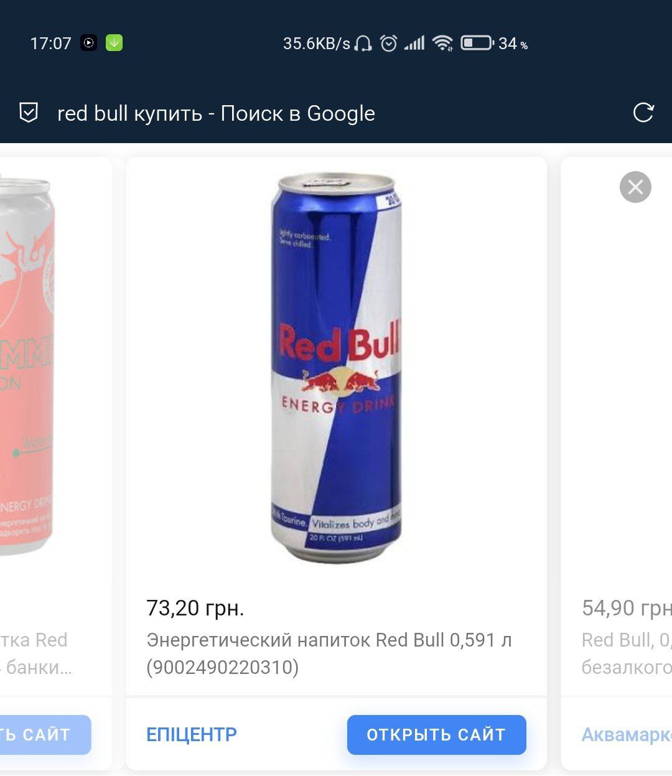This screenshot has height=776, width=672.
Task: Tap the green download notification icon
Action: (114, 43)
